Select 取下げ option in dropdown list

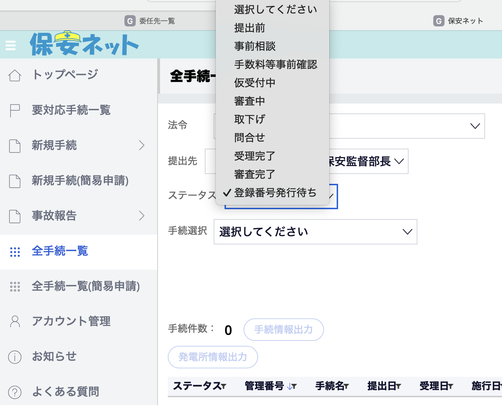(250, 119)
